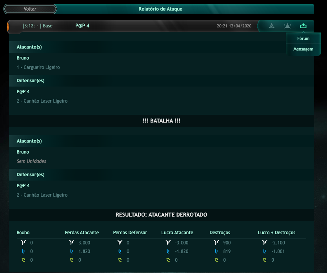Click the crystal icon under Lucro Atacante
327x273 pixels.
[x=168, y=251]
